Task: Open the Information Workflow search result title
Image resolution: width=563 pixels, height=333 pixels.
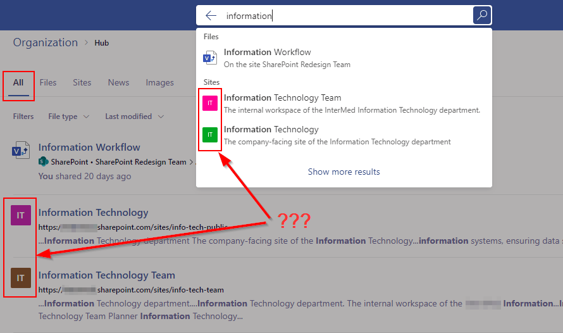Action: click(x=89, y=148)
